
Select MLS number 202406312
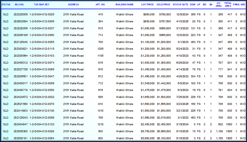[21, 63]
